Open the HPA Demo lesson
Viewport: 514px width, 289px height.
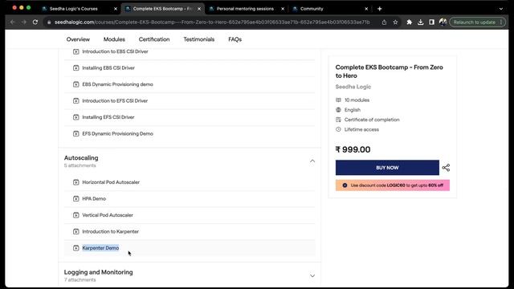pyautogui.click(x=94, y=198)
